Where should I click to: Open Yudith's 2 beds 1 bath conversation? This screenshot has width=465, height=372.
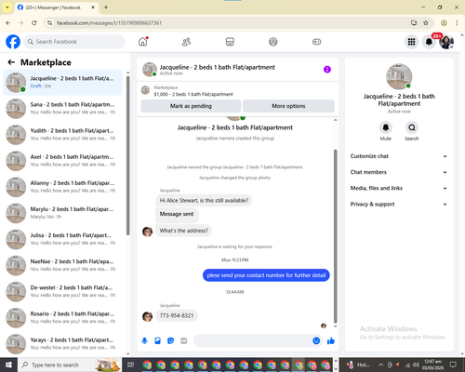pos(63,135)
